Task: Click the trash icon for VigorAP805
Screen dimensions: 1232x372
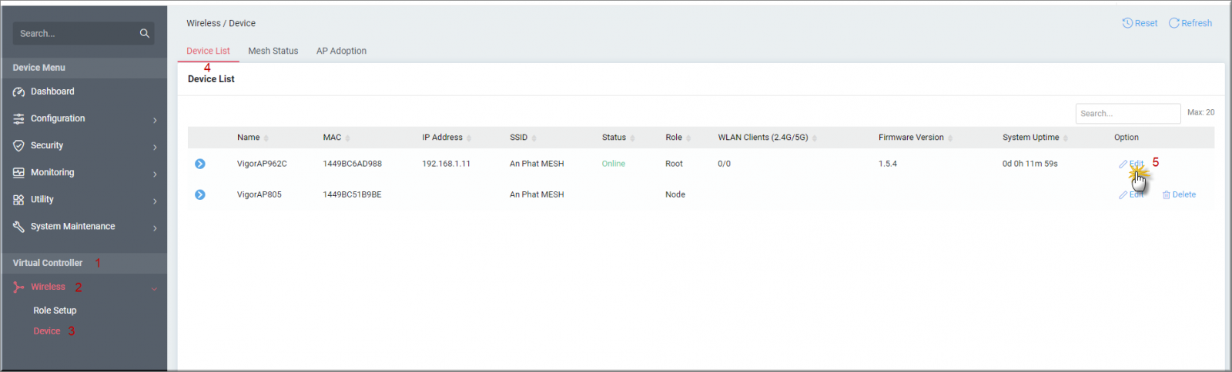Action: click(x=1166, y=194)
